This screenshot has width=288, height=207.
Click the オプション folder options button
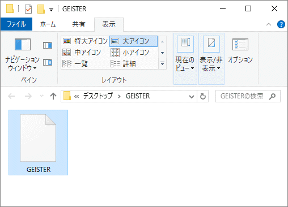coord(240,51)
